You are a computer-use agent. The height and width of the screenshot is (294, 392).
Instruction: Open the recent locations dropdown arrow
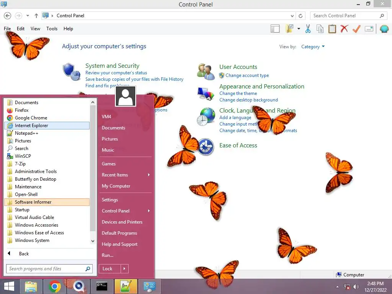point(28,16)
